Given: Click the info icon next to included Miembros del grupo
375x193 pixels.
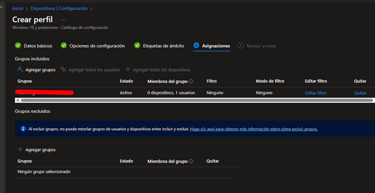Looking at the screenshot, I should point(191,81).
